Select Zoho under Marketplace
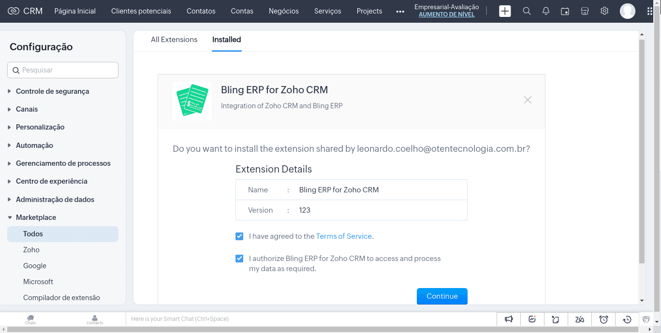The width and height of the screenshot is (661, 333). 31,250
